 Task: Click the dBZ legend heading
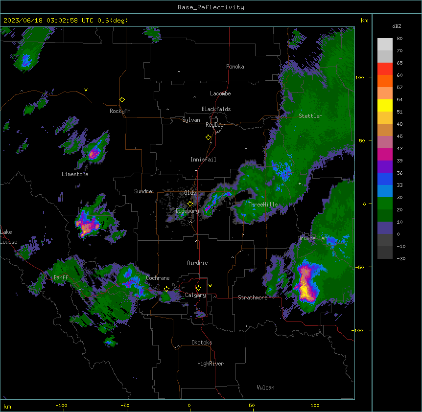(397, 26)
